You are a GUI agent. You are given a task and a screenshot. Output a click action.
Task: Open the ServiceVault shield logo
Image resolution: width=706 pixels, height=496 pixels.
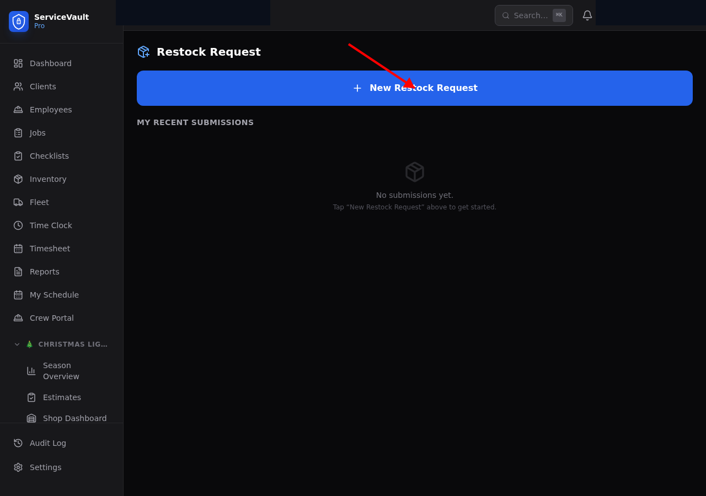[x=18, y=21]
